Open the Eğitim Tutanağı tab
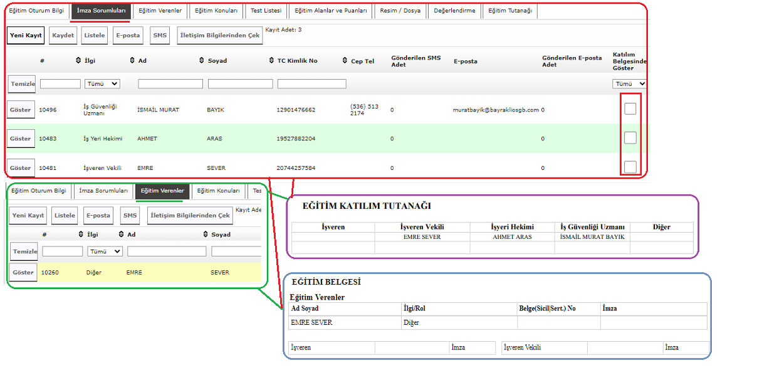This screenshot has width=767, height=390. (509, 11)
